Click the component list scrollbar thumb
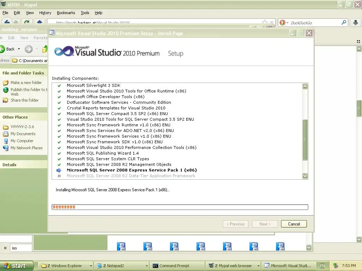 point(305,140)
